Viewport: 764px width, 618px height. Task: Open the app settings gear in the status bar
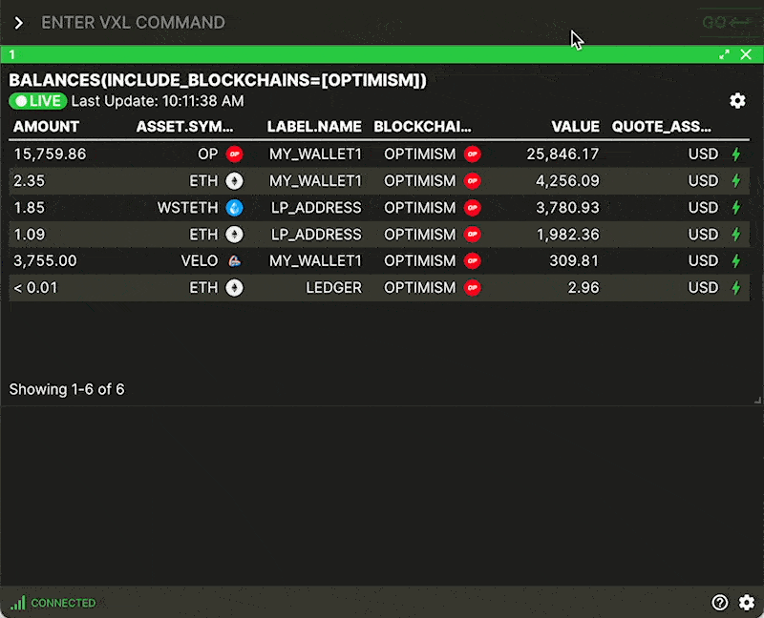[747, 603]
